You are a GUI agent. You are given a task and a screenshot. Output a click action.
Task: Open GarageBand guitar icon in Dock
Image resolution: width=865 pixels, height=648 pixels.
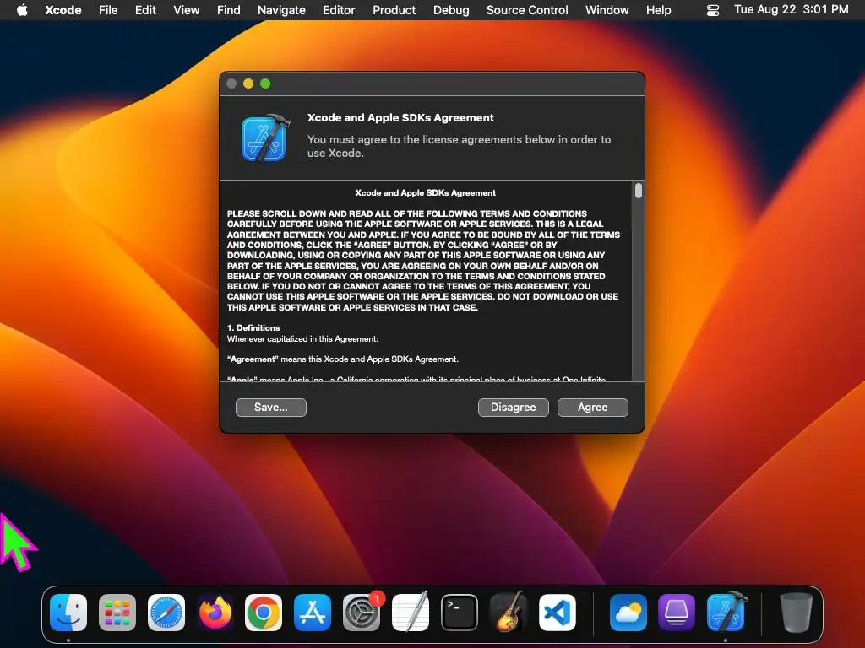[x=508, y=613]
